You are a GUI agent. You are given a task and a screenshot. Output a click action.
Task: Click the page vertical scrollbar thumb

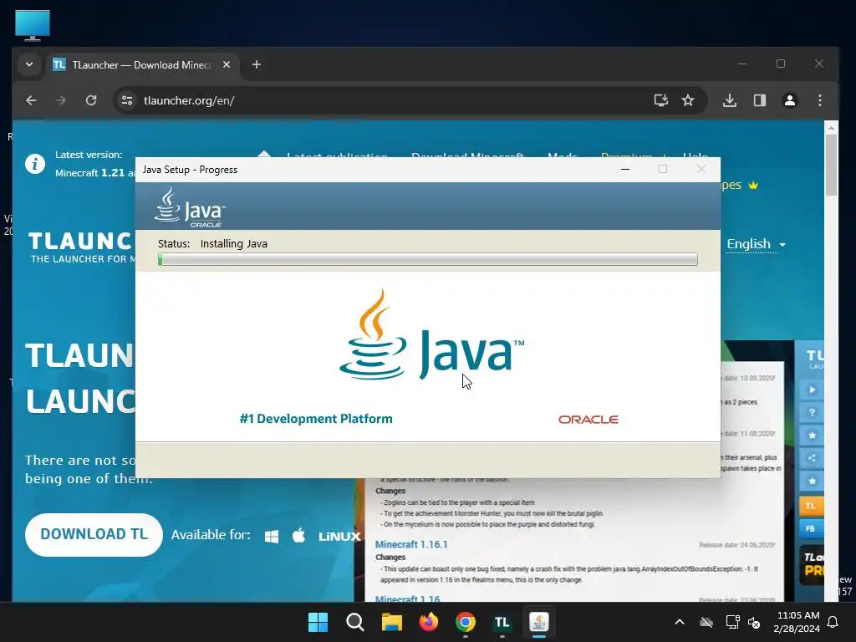click(x=831, y=165)
